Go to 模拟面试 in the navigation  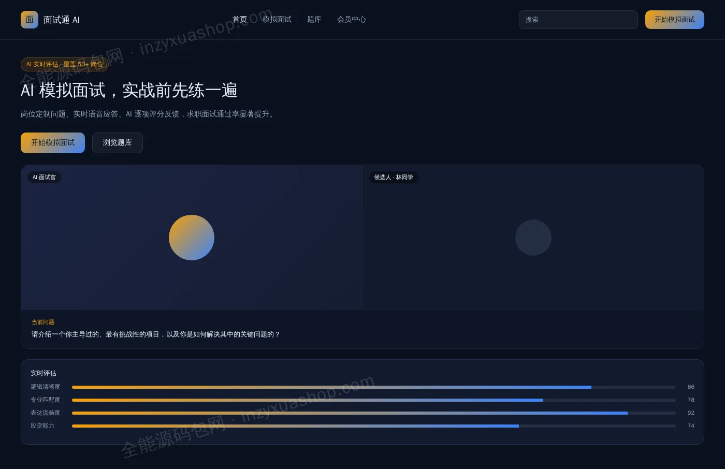tap(277, 20)
